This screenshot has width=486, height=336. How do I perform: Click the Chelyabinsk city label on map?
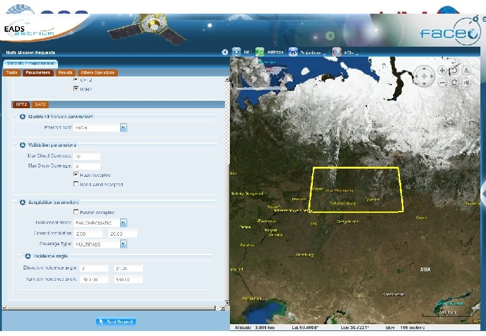[x=348, y=222]
